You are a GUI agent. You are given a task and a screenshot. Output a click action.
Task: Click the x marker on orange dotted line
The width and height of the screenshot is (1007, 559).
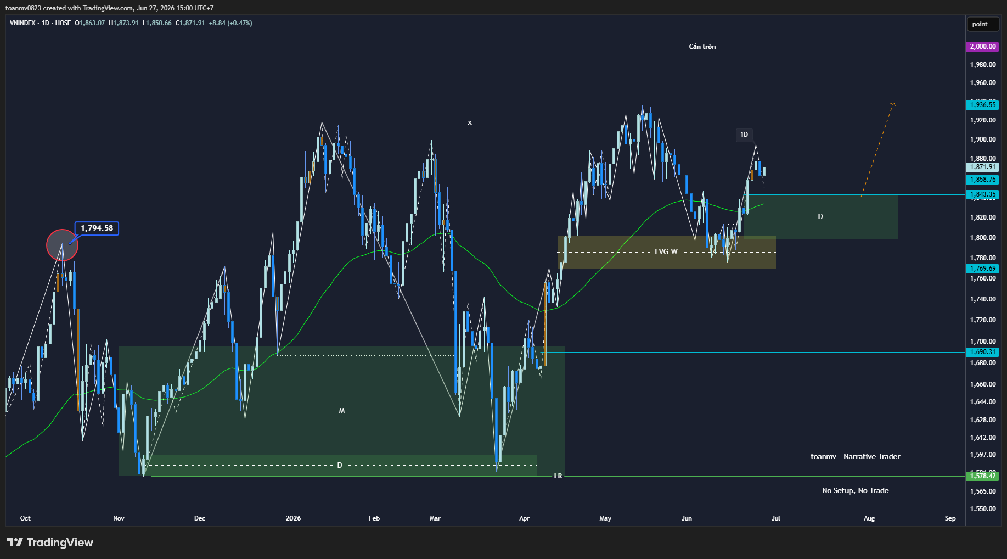[x=470, y=122]
